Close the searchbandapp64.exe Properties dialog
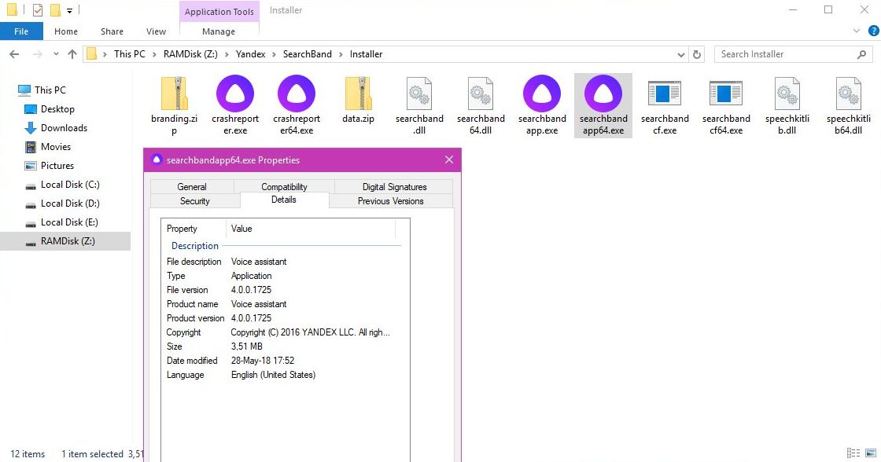This screenshot has width=881, height=462. click(449, 160)
